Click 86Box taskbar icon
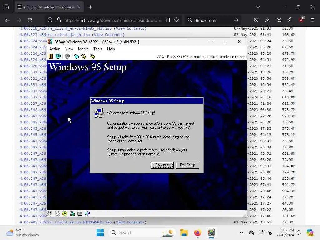320x240 pixels. click(x=212, y=232)
